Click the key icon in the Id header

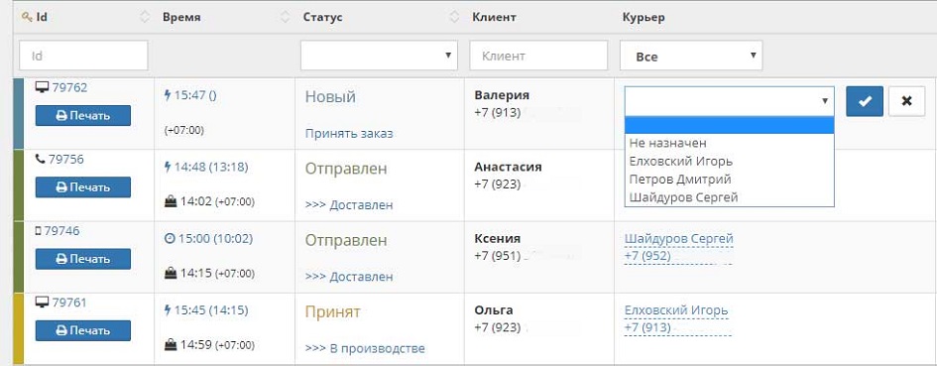(27, 17)
